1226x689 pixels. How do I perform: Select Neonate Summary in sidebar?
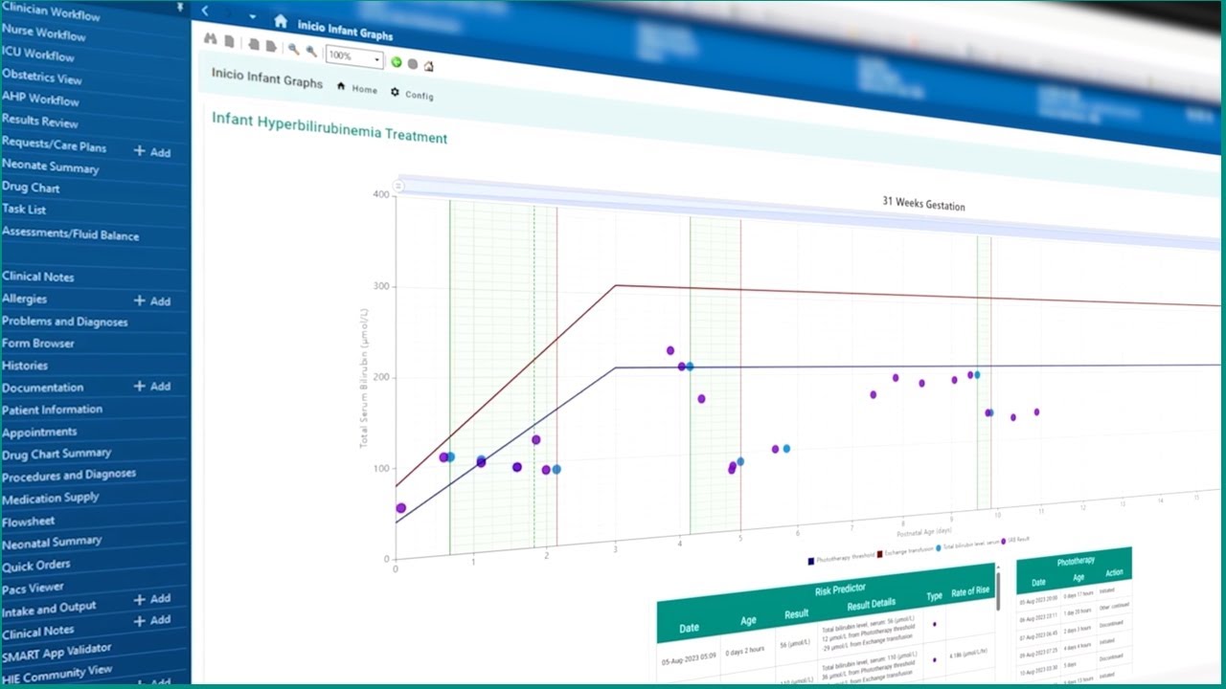coord(51,167)
